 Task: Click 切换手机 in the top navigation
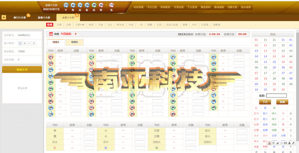232,7
